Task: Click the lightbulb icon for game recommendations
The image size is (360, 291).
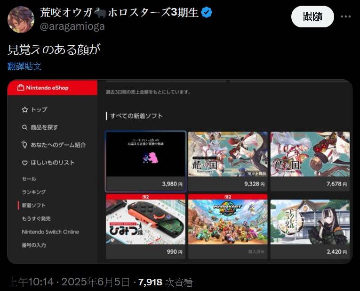Action: (24, 145)
